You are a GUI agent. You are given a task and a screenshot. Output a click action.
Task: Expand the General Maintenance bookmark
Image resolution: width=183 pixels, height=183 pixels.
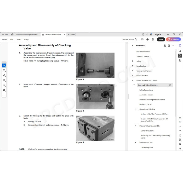coord(133,71)
